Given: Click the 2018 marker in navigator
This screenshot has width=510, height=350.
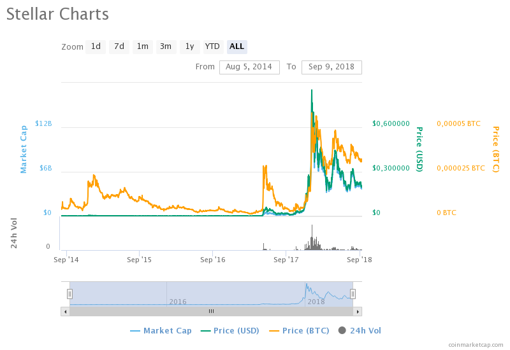Looking at the screenshot, I should [316, 302].
